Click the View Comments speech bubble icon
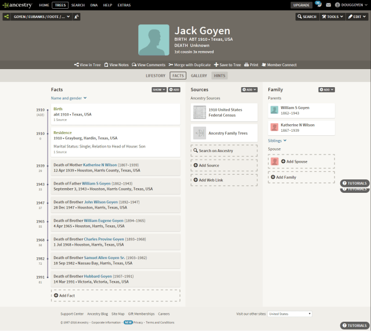371x331 pixels. 134,64
